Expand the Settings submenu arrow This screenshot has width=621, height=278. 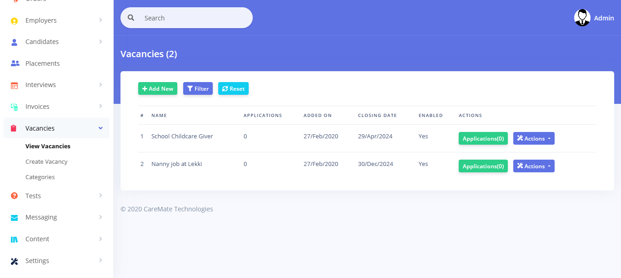point(100,261)
